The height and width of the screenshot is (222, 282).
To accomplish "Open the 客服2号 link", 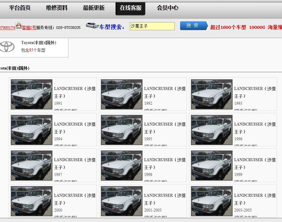I will click(x=29, y=28).
